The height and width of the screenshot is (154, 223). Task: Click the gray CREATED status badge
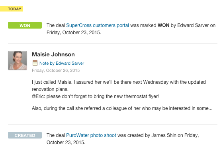point(25,135)
